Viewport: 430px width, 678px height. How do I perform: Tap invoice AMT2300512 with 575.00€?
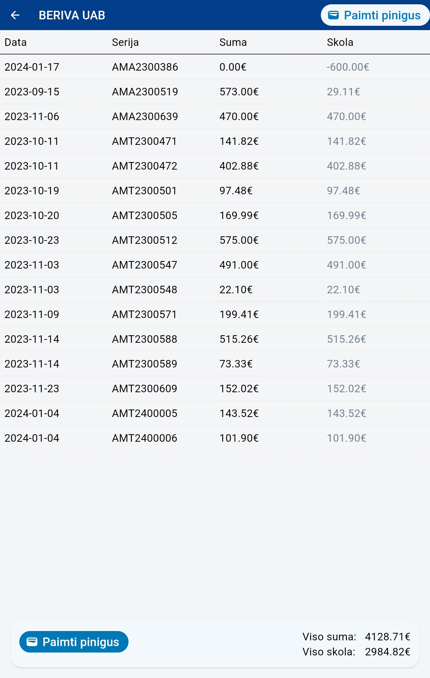pyautogui.click(x=215, y=240)
